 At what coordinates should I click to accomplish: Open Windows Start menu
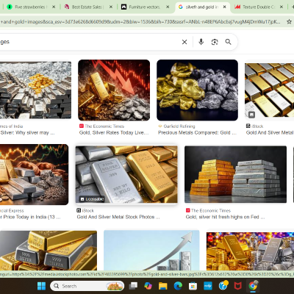(41, 286)
